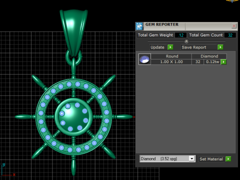Screen dimensions: 240x180
Task: Select the round gem thumbnail
Action: point(144,59)
